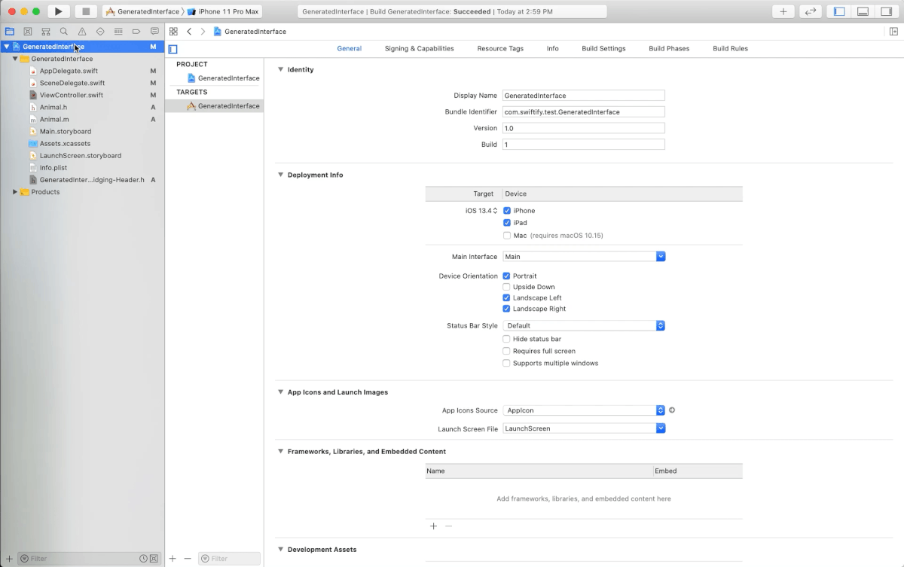Viewport: 904px width, 567px height.
Task: Click the Stop button in toolbar
Action: coord(86,11)
